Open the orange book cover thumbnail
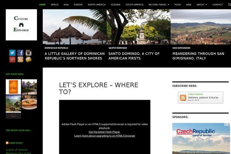Image resolution: width=231 pixels, height=154 pixels. [x=13, y=87]
